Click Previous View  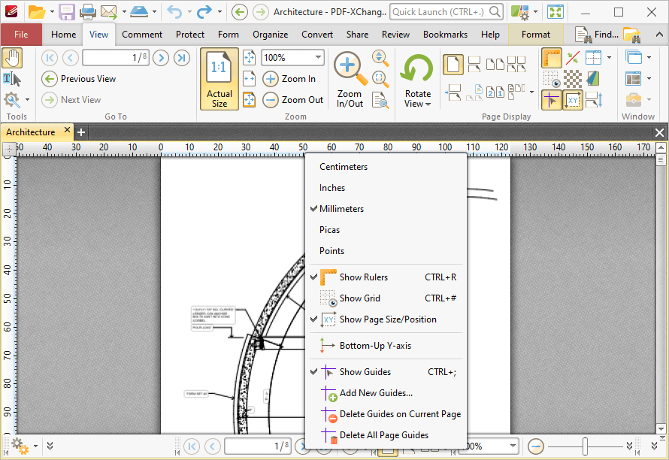[x=79, y=78]
